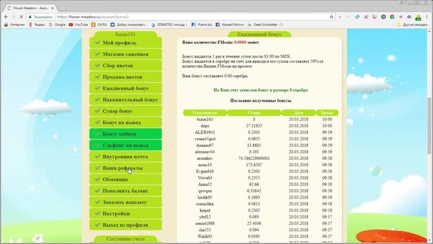Stop loading the page with X button

point(21,17)
